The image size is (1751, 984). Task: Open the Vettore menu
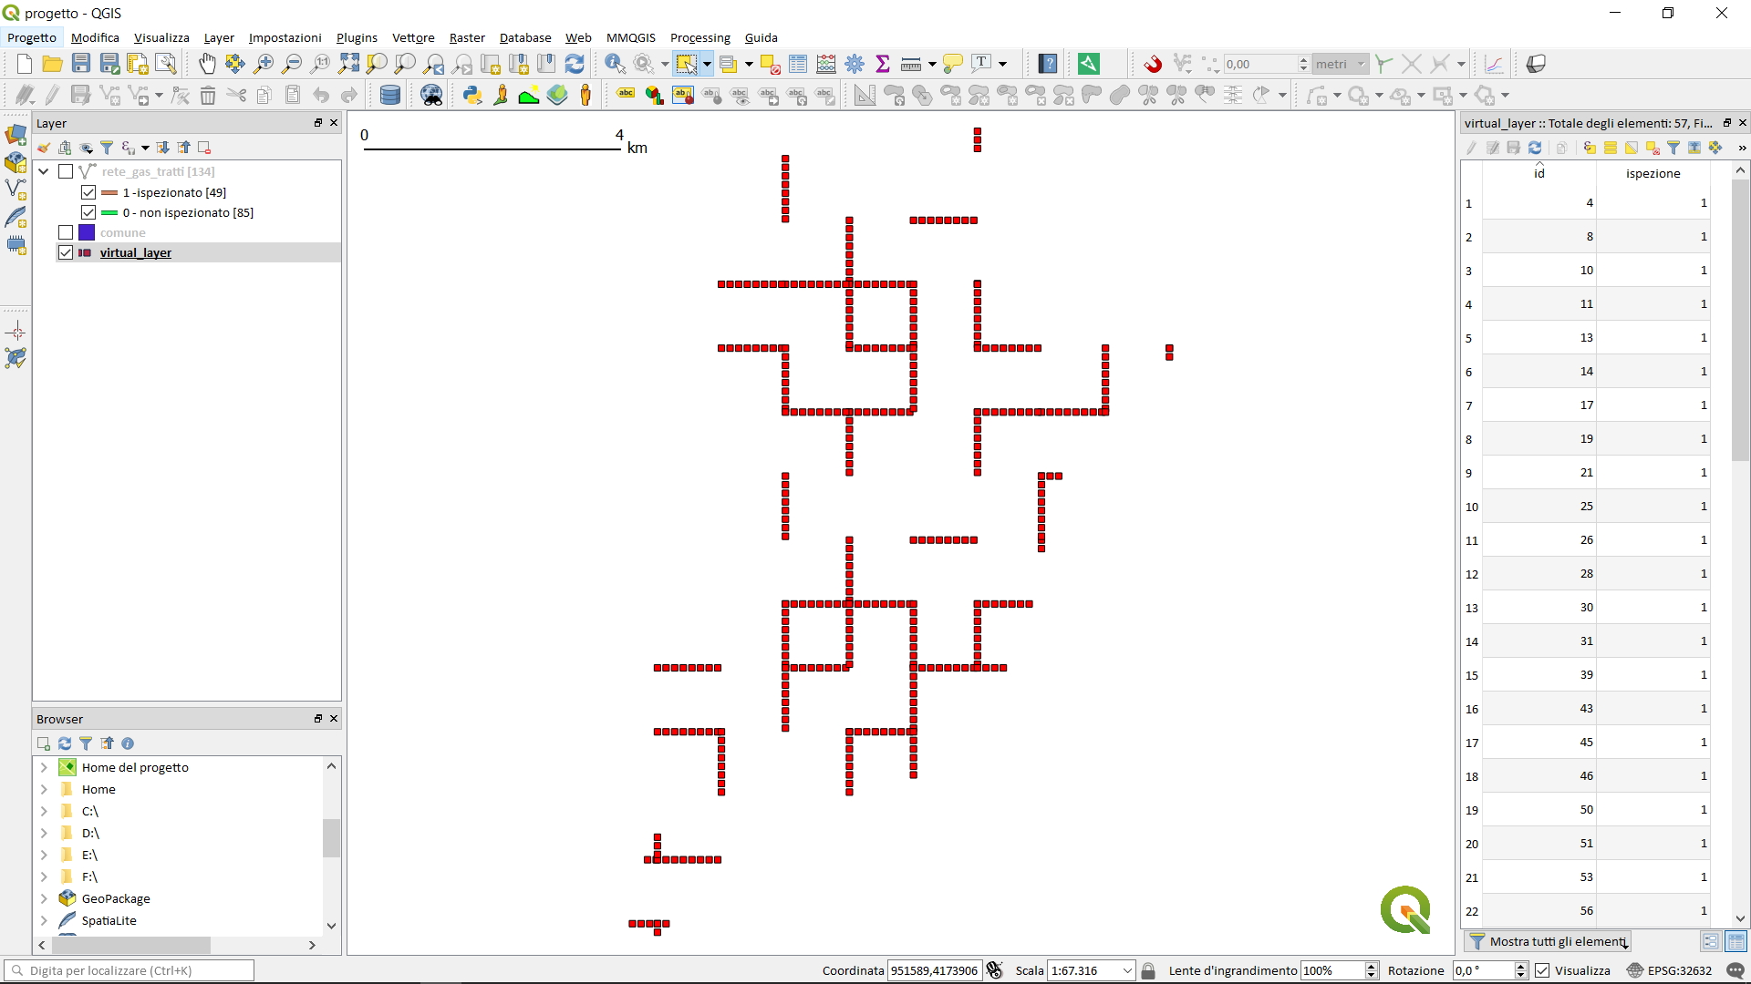[412, 37]
